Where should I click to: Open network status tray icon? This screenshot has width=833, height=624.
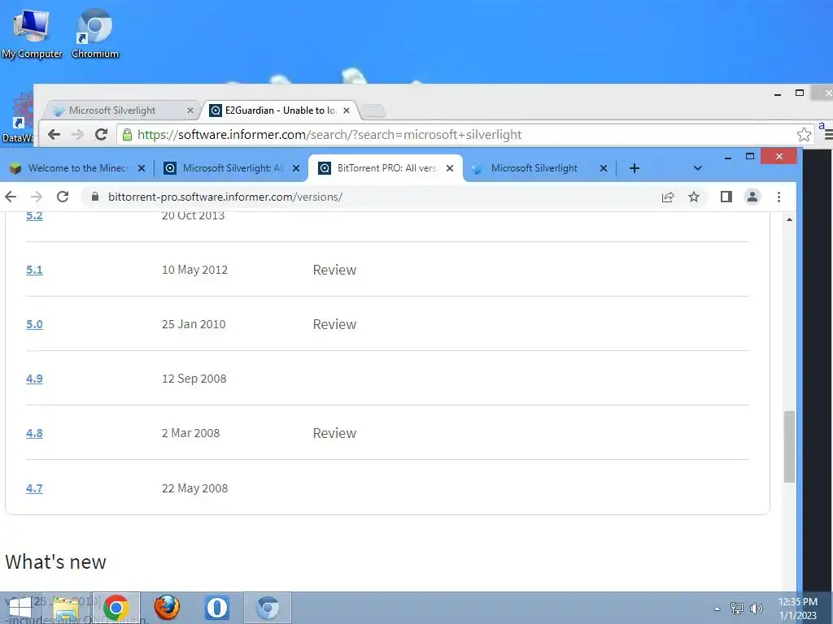click(737, 608)
